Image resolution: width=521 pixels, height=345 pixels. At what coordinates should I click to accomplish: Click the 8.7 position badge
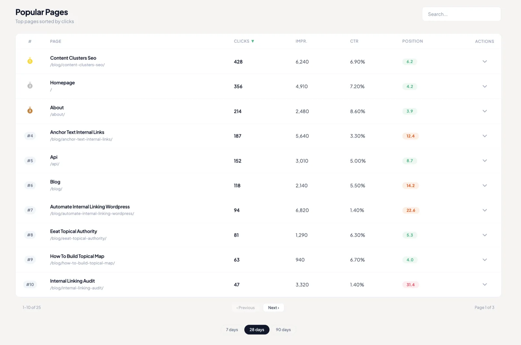coord(410,161)
